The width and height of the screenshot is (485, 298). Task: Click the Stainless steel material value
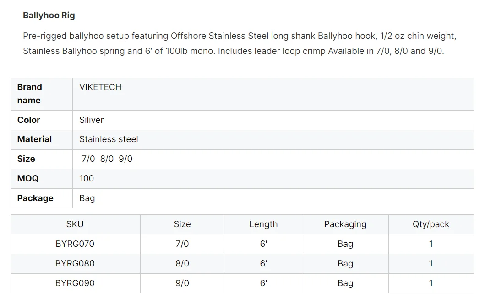point(109,139)
